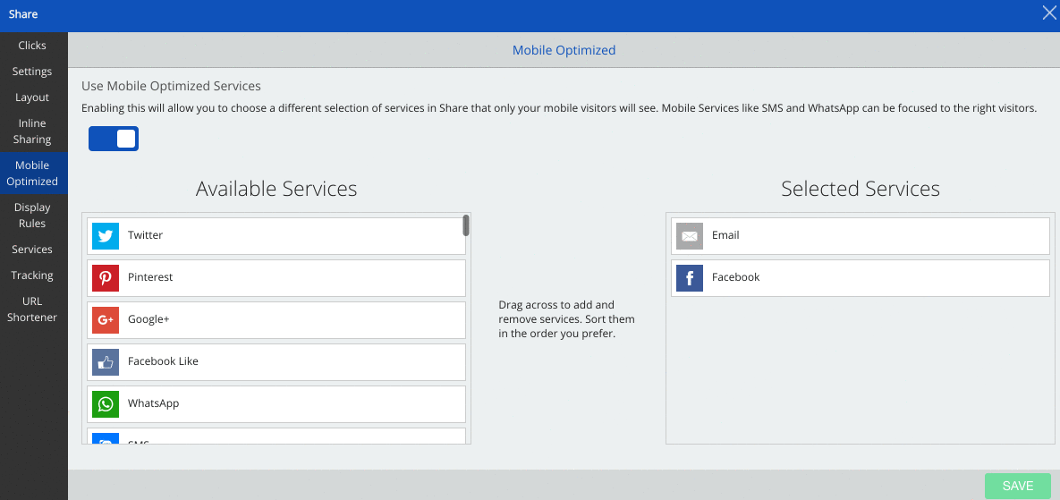Toggle Use Mobile Optimized Services switch
Image resolution: width=1060 pixels, height=500 pixels.
[x=114, y=139]
